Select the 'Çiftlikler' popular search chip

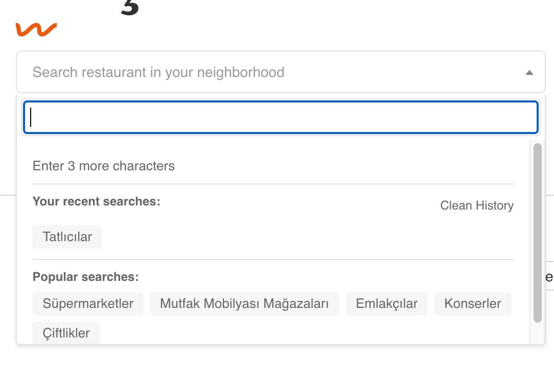coord(66,333)
